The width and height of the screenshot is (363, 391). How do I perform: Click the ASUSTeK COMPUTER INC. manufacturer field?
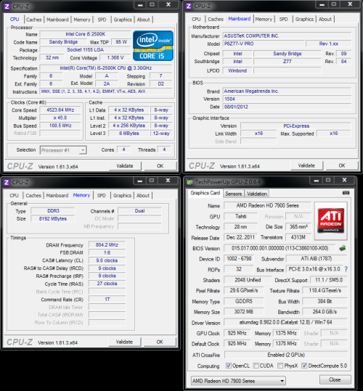click(287, 36)
